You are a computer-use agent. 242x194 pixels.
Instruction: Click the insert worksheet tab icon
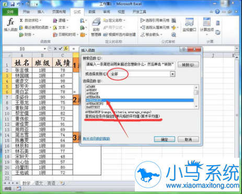click(62, 183)
